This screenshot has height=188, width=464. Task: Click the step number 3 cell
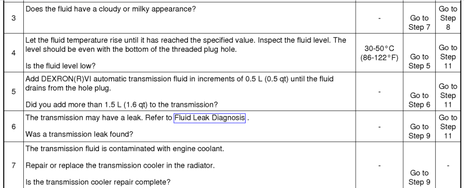coord(14,19)
